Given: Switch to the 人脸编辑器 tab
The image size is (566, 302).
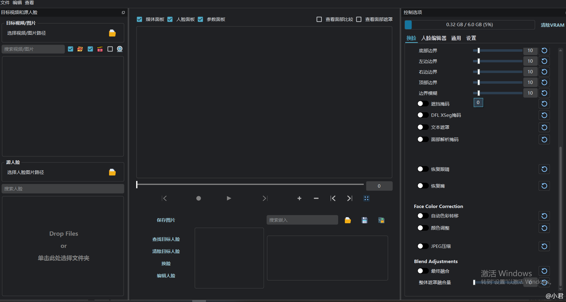Looking at the screenshot, I should pos(433,38).
